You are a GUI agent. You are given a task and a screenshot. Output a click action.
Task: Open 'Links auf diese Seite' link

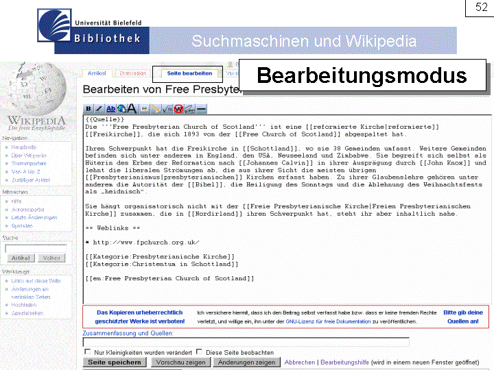36,281
